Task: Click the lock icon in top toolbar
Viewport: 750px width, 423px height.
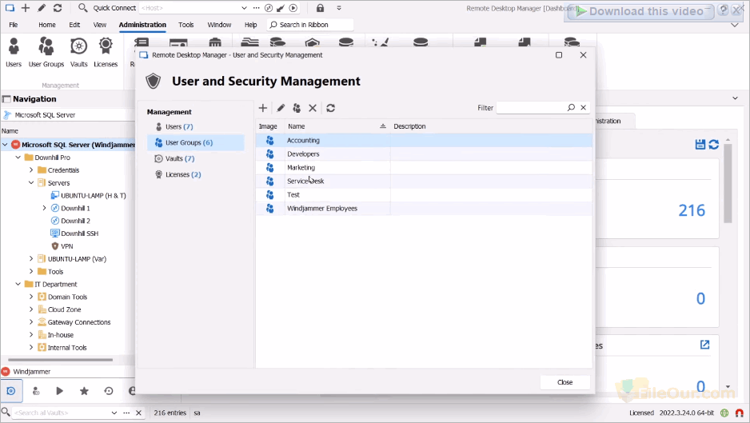Action: [321, 8]
